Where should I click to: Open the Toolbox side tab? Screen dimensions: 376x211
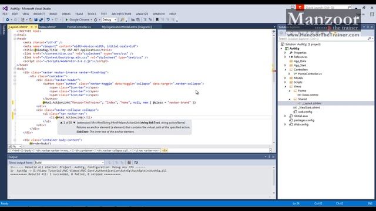pyautogui.click(x=4, y=30)
